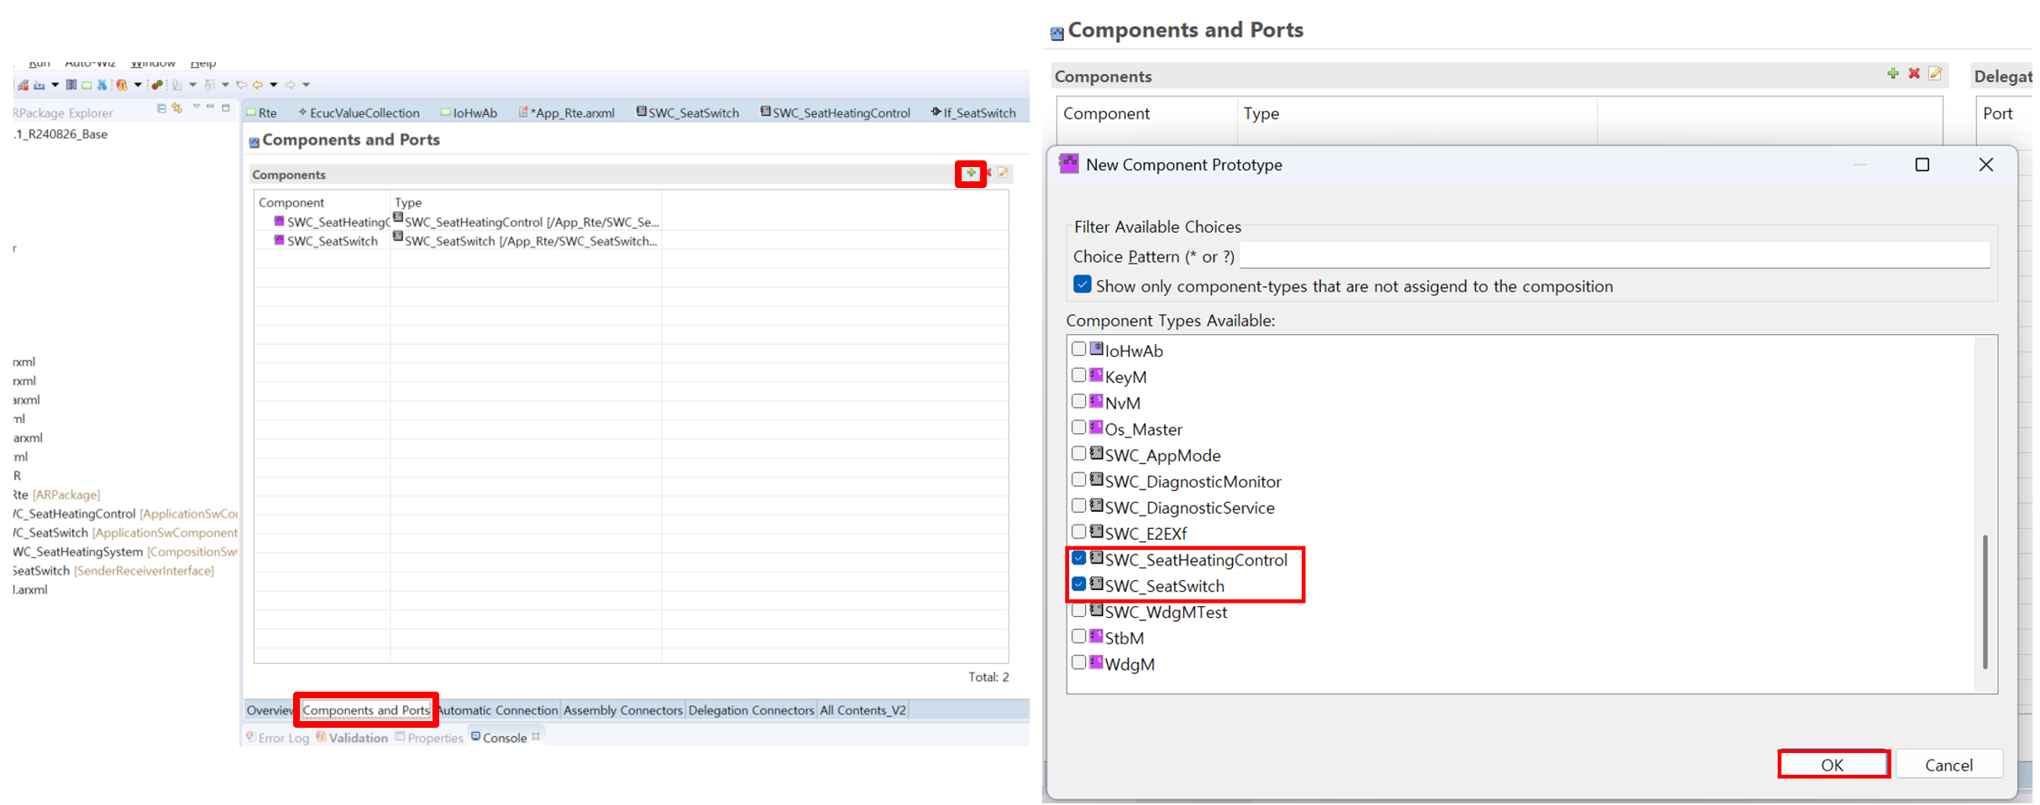
Task: Open the EcucValueCollection editor tab
Action: tap(364, 112)
